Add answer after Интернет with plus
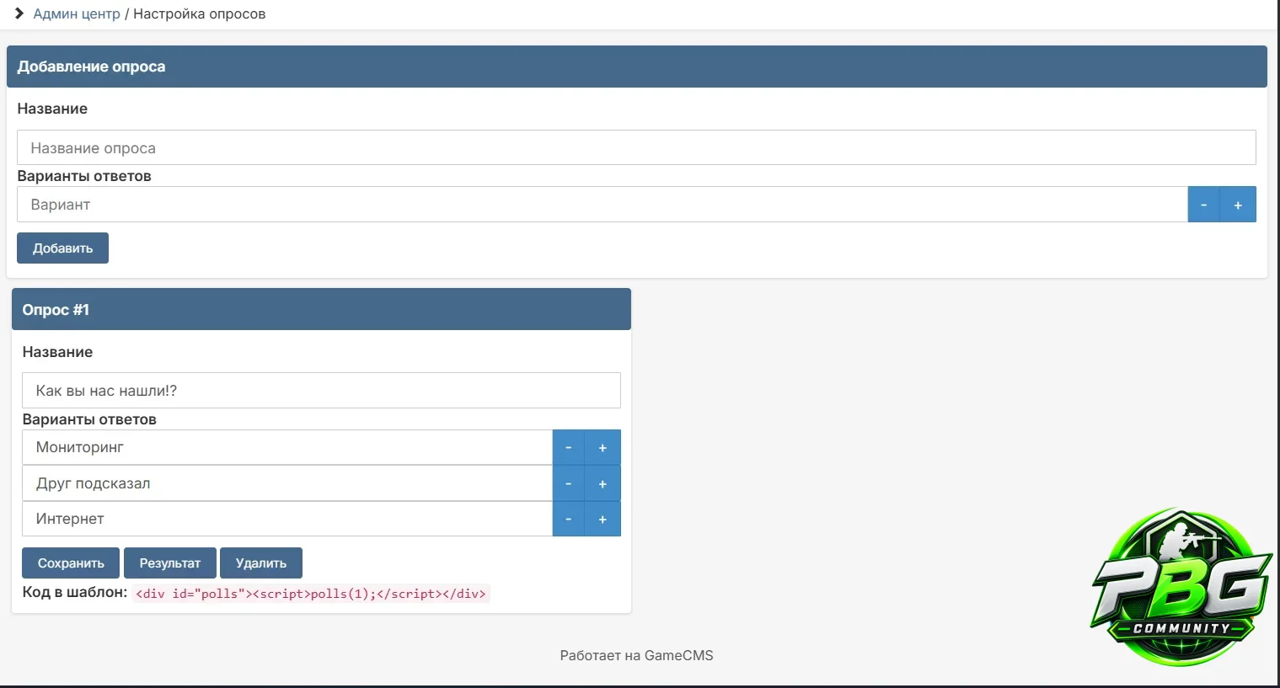The image size is (1280, 688). tap(603, 519)
